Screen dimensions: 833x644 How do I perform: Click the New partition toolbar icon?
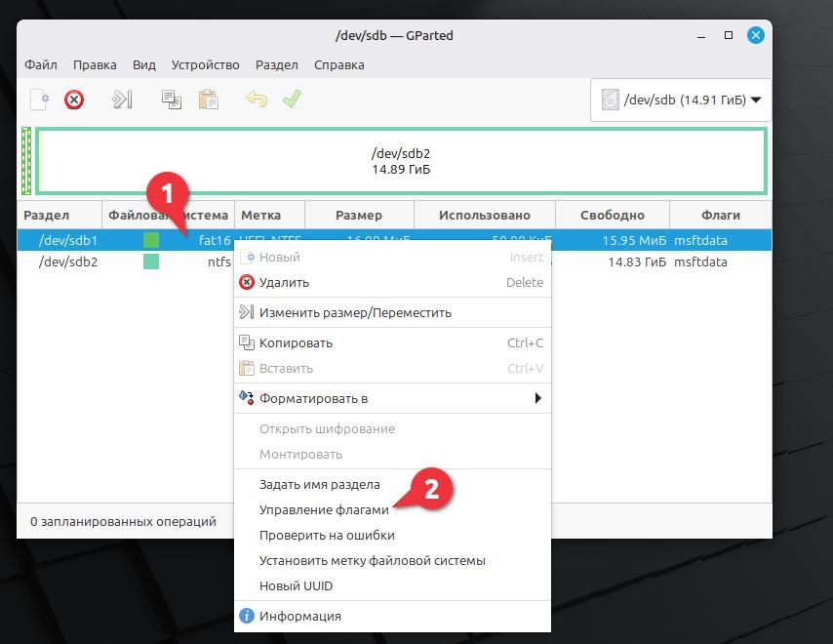(40, 100)
